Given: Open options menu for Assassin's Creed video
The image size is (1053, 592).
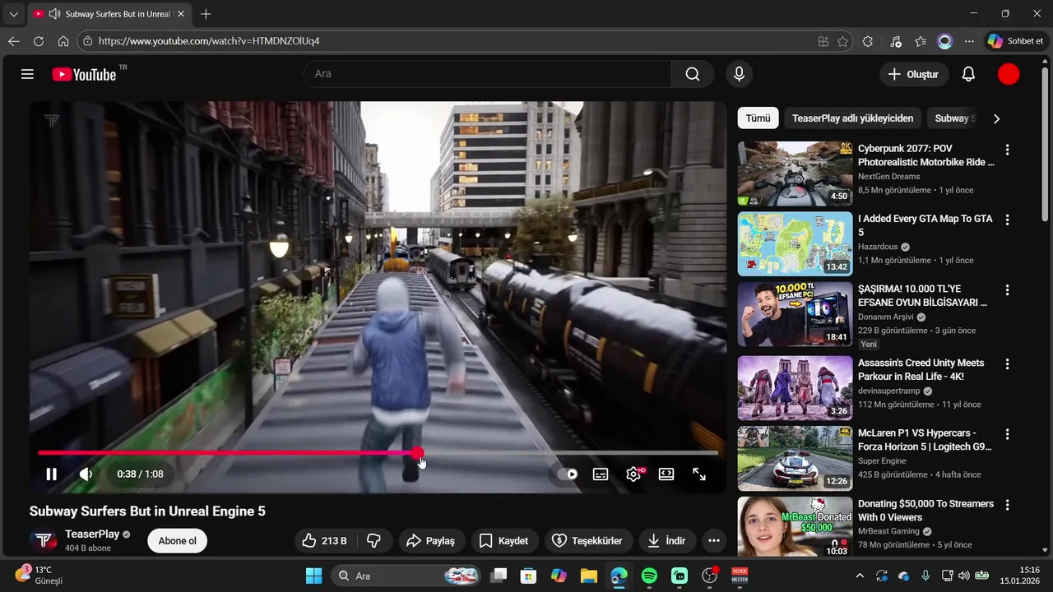Looking at the screenshot, I should coord(1007,363).
